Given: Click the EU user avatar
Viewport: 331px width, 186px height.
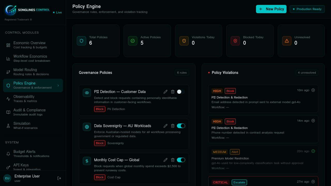Looking at the screenshot, I should [7, 178].
